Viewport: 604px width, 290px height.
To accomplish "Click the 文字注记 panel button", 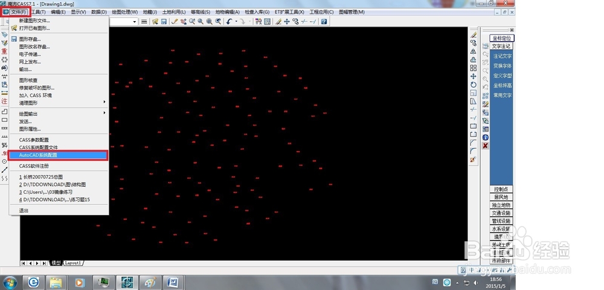I will coord(501,46).
